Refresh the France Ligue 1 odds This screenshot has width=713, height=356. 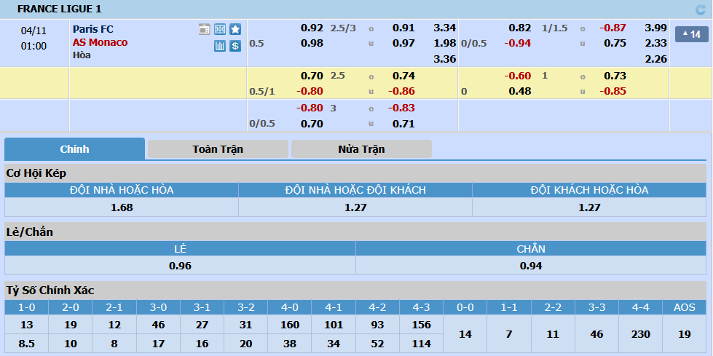(701, 9)
